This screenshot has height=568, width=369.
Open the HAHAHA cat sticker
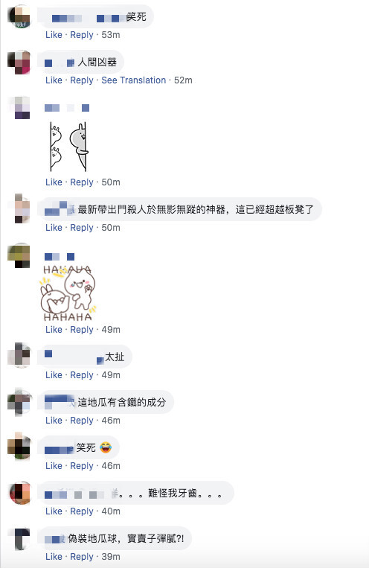pos(68,293)
